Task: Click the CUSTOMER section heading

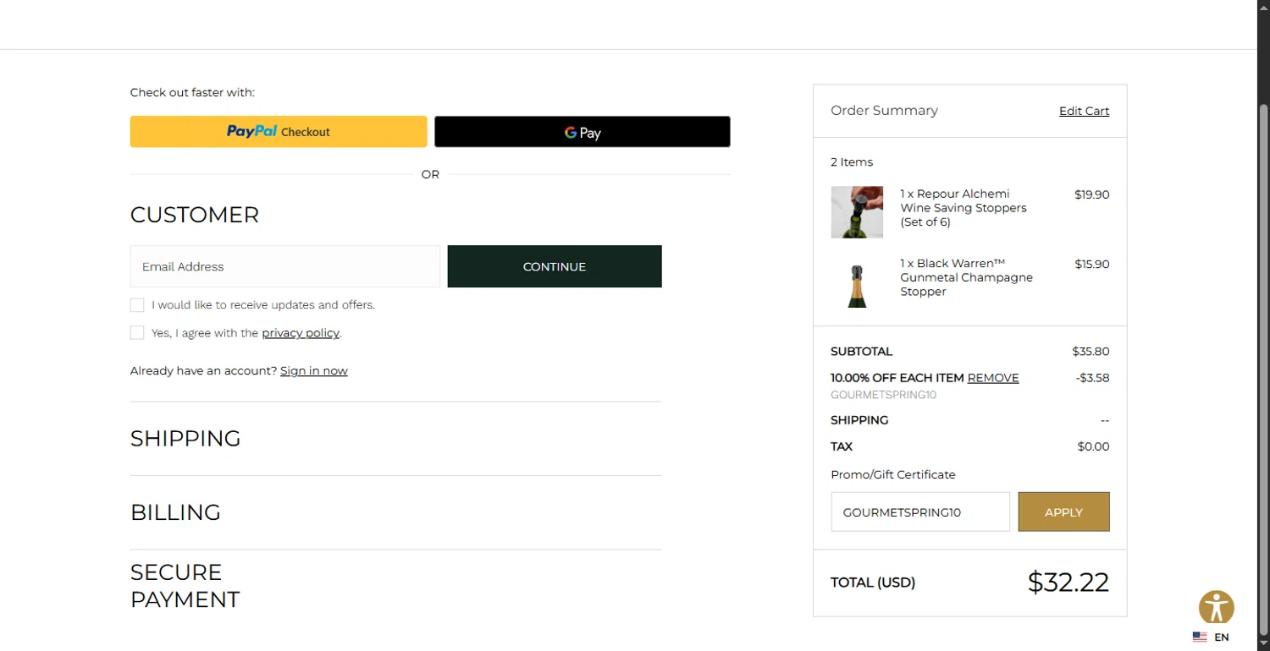Action: point(195,215)
